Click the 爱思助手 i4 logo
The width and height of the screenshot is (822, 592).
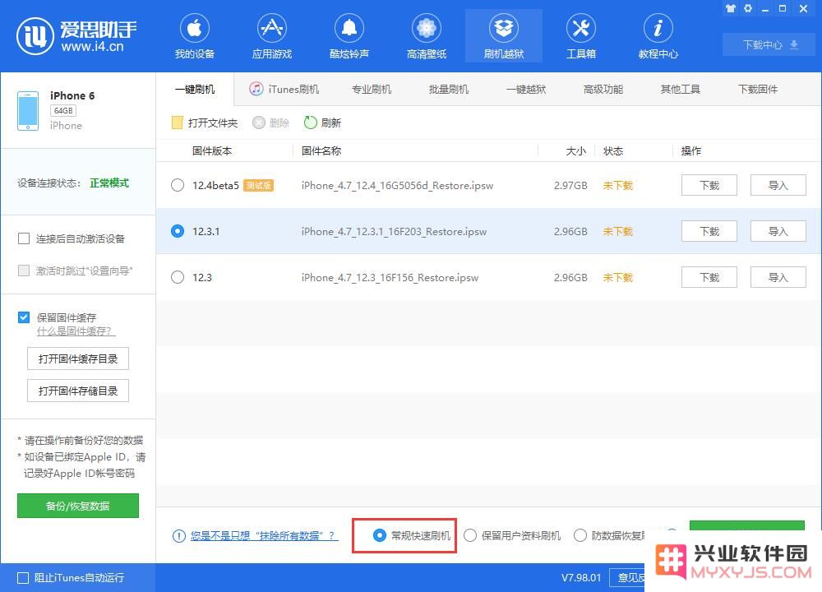click(x=76, y=36)
